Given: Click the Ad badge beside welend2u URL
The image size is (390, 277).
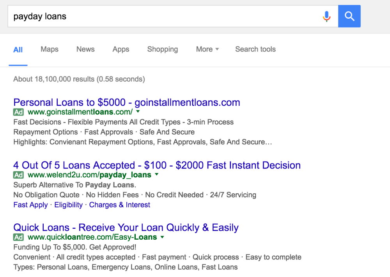Looking at the screenshot, I should [18, 175].
